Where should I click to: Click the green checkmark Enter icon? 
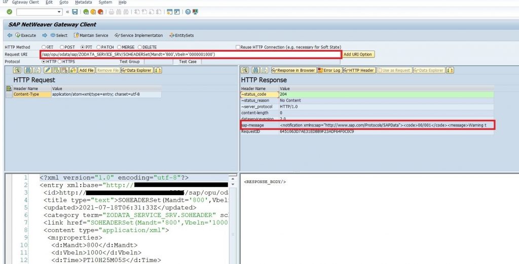click(x=9, y=12)
